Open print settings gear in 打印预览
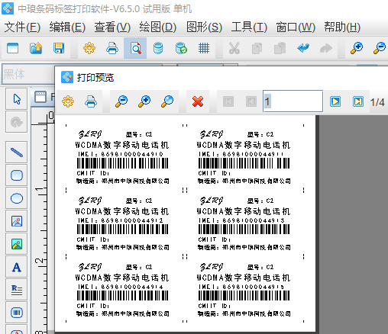The height and width of the screenshot is (334, 388). 68,101
